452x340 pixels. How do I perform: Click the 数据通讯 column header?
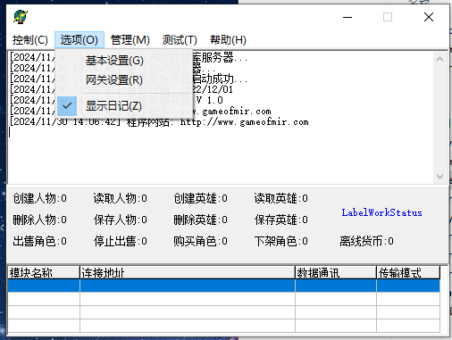tap(336, 272)
